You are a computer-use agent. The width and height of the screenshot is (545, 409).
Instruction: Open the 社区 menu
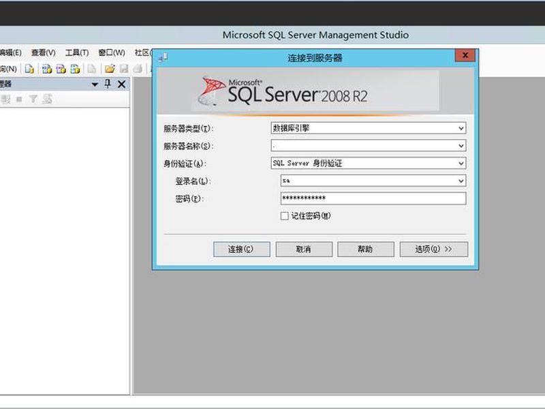tap(143, 52)
